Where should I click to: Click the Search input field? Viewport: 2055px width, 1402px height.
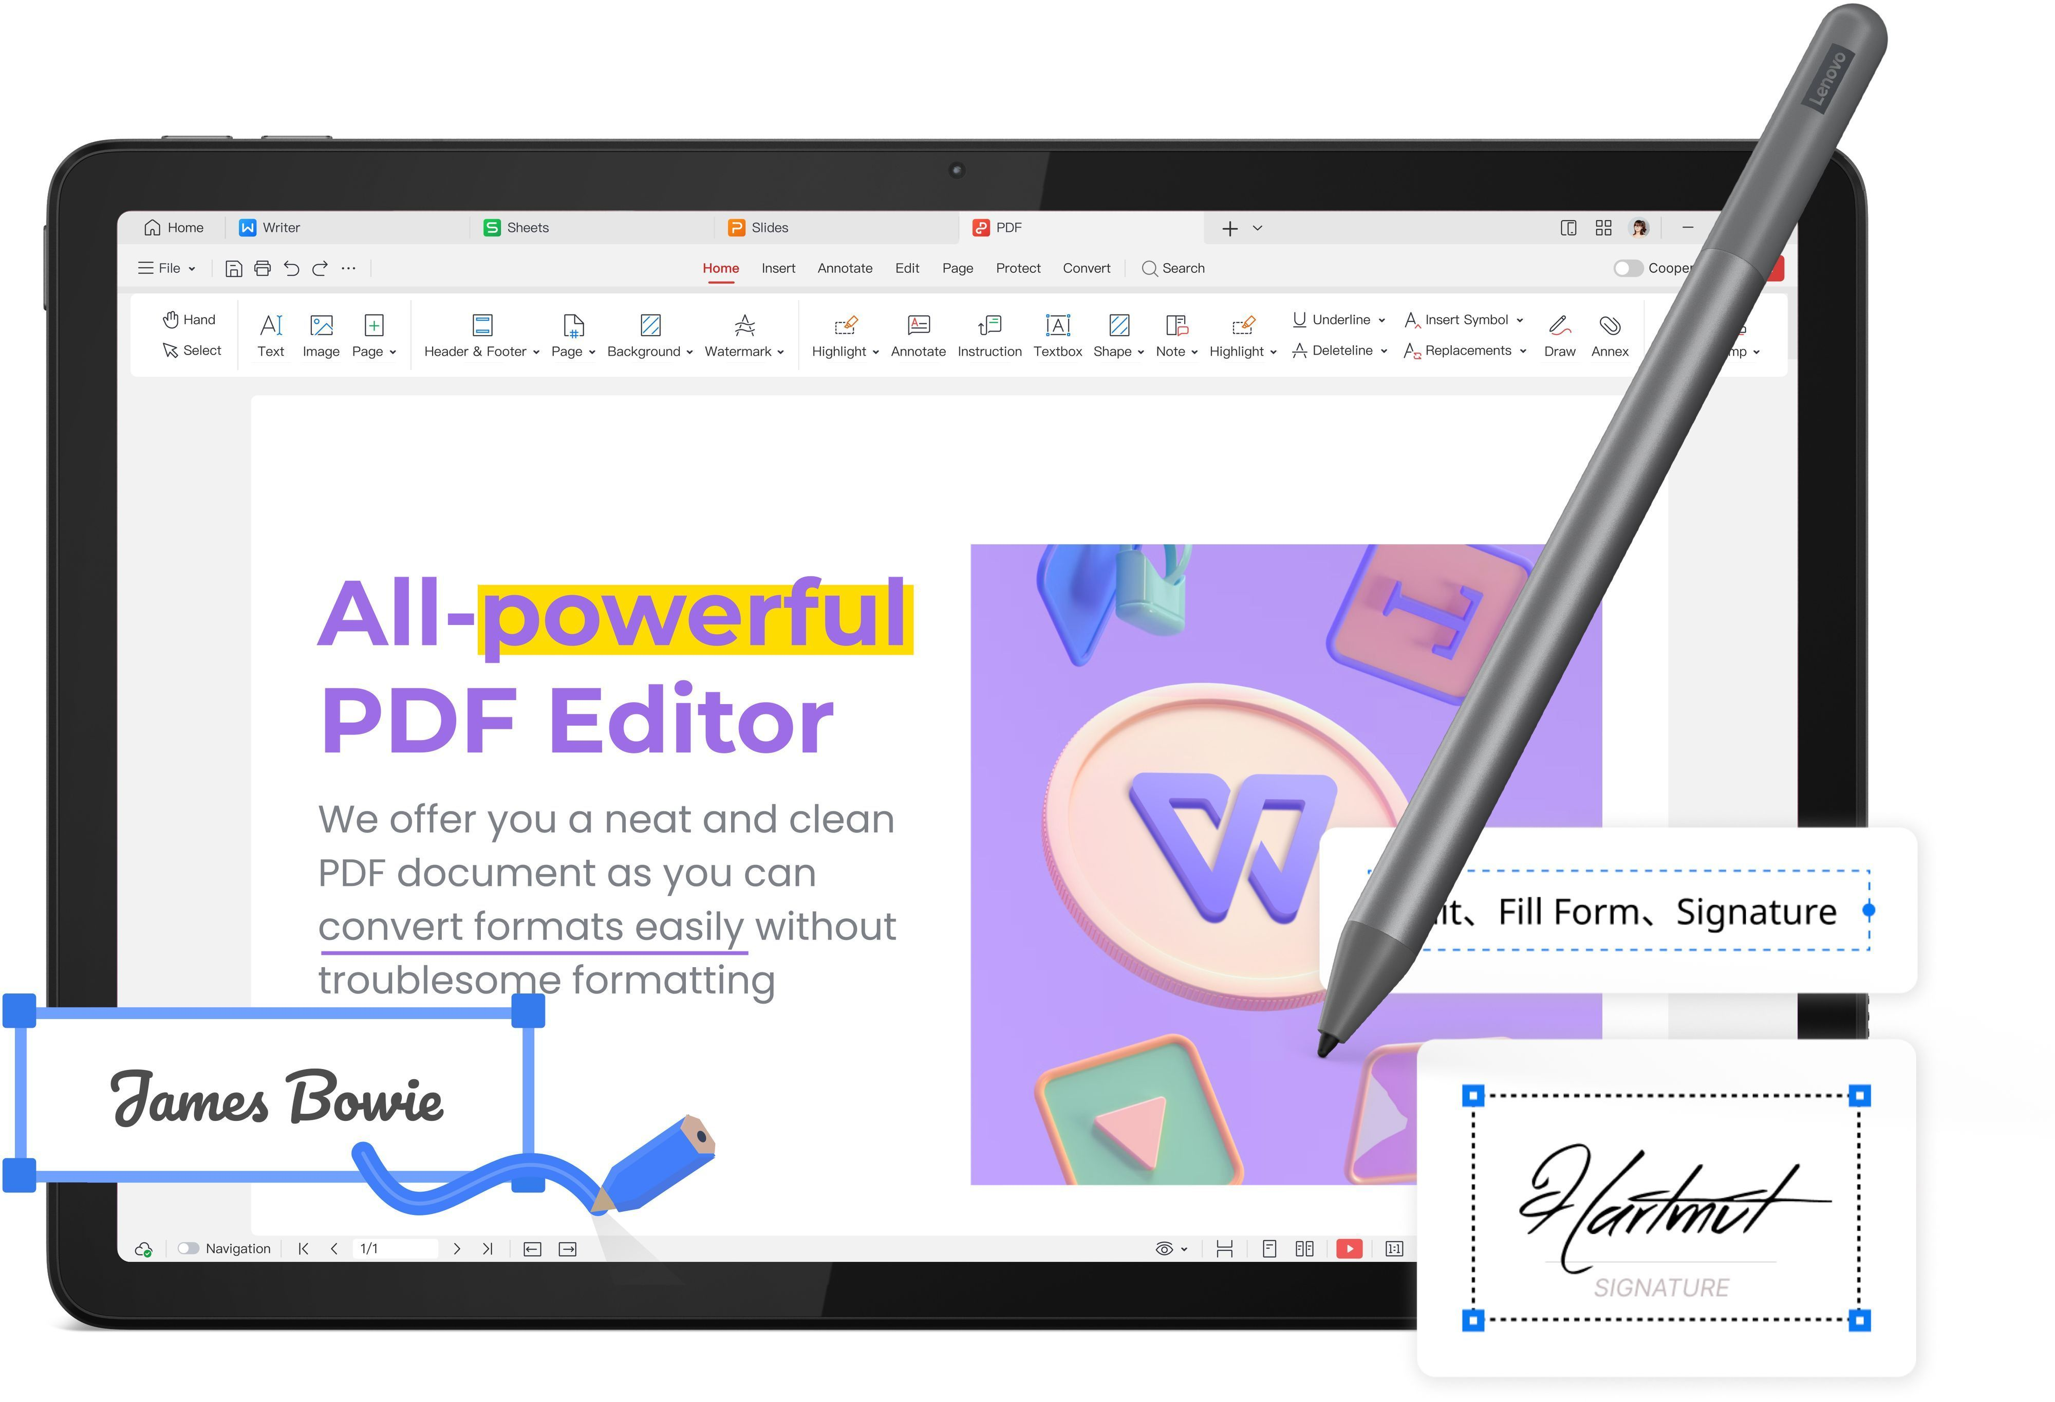pyautogui.click(x=1187, y=269)
